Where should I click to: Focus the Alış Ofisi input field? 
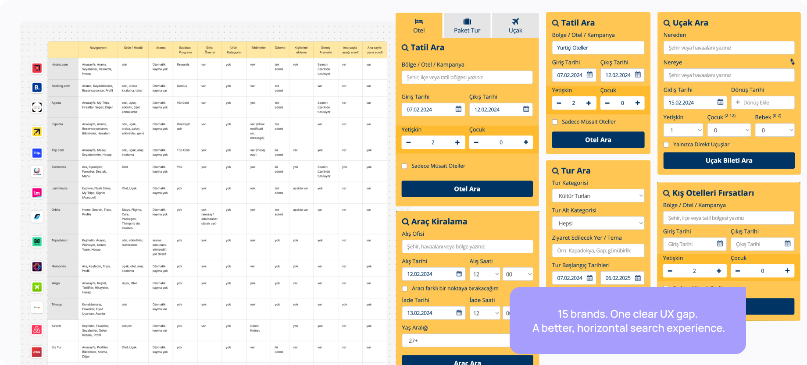[x=468, y=247]
